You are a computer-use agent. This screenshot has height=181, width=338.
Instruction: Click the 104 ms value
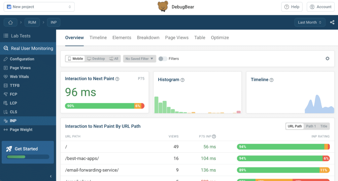(208, 158)
